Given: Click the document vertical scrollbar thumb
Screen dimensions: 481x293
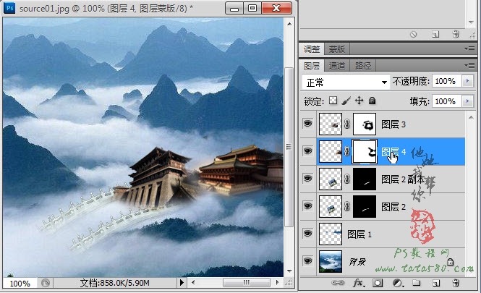Looking at the screenshot, I should click(x=289, y=147).
